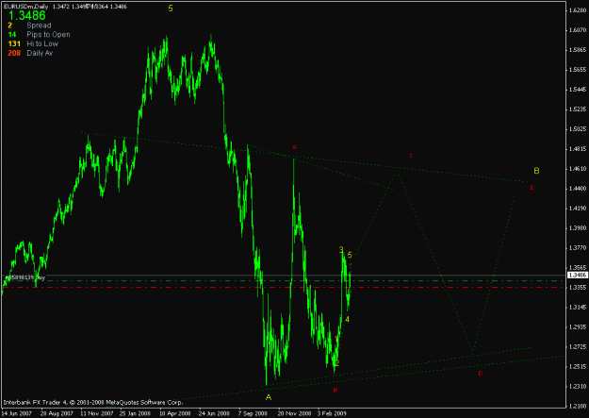Image resolution: width=589 pixels, height=418 pixels.
Task: Click the small red E wave label
Action: [x=532, y=188]
